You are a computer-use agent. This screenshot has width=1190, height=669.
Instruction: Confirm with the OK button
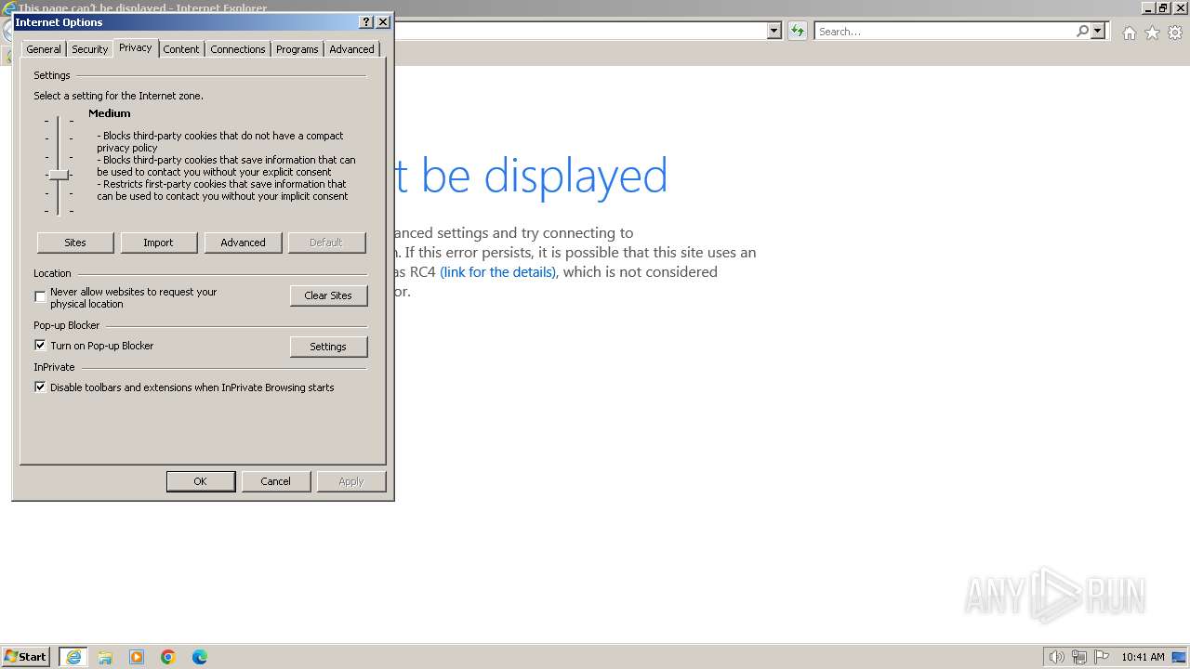click(x=200, y=481)
